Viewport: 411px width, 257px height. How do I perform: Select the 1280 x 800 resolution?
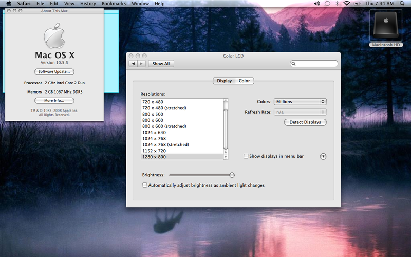click(182, 157)
